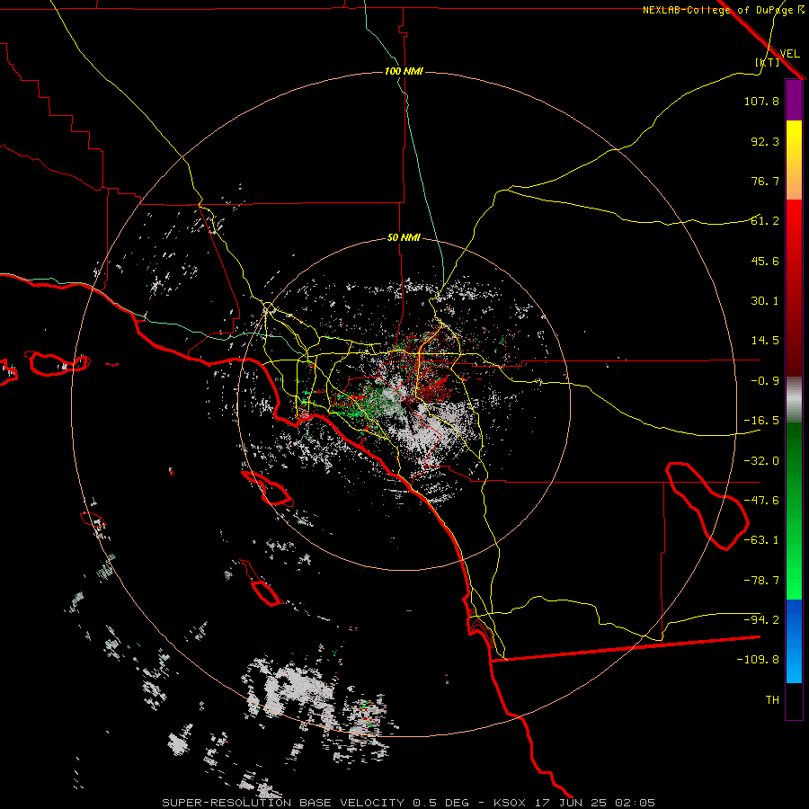Click the -78.7 velocity scale value

pyautogui.click(x=761, y=581)
